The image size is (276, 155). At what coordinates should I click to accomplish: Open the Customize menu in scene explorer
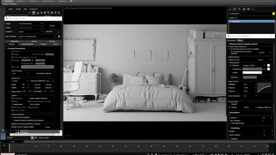pos(33,9)
